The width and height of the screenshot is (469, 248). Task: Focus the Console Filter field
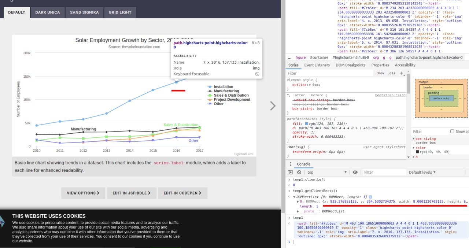click(x=384, y=172)
